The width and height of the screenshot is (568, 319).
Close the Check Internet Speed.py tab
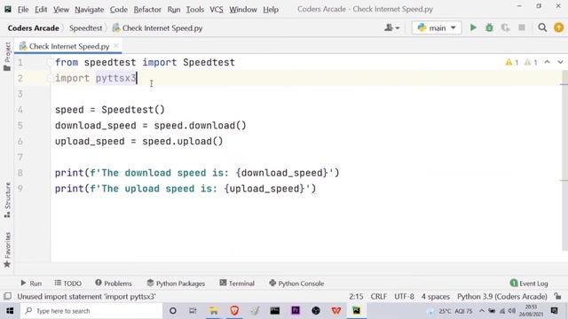click(116, 46)
